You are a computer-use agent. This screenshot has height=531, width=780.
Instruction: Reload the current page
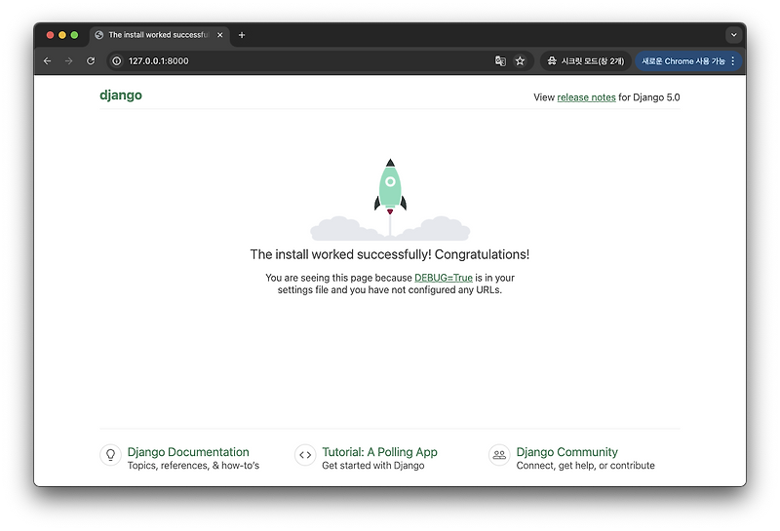91,61
